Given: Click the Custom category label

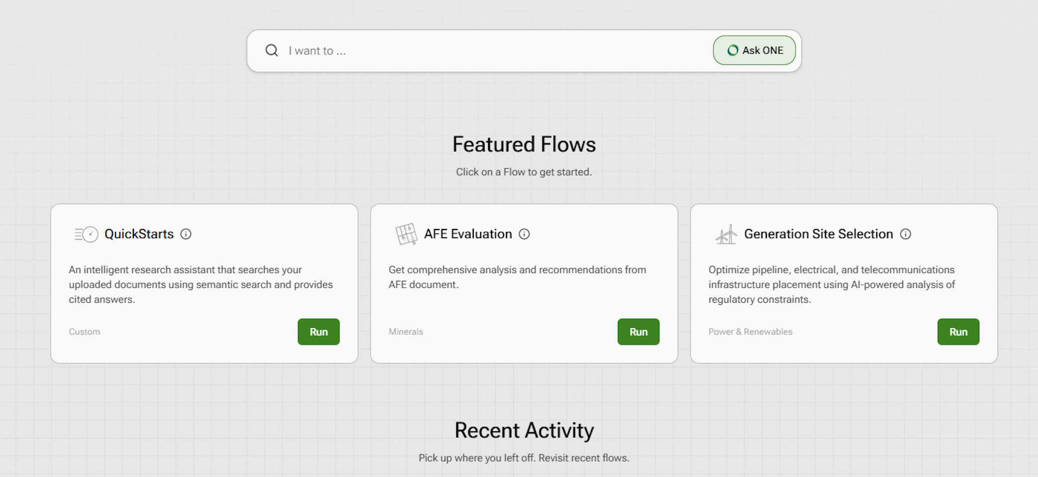Looking at the screenshot, I should (84, 332).
